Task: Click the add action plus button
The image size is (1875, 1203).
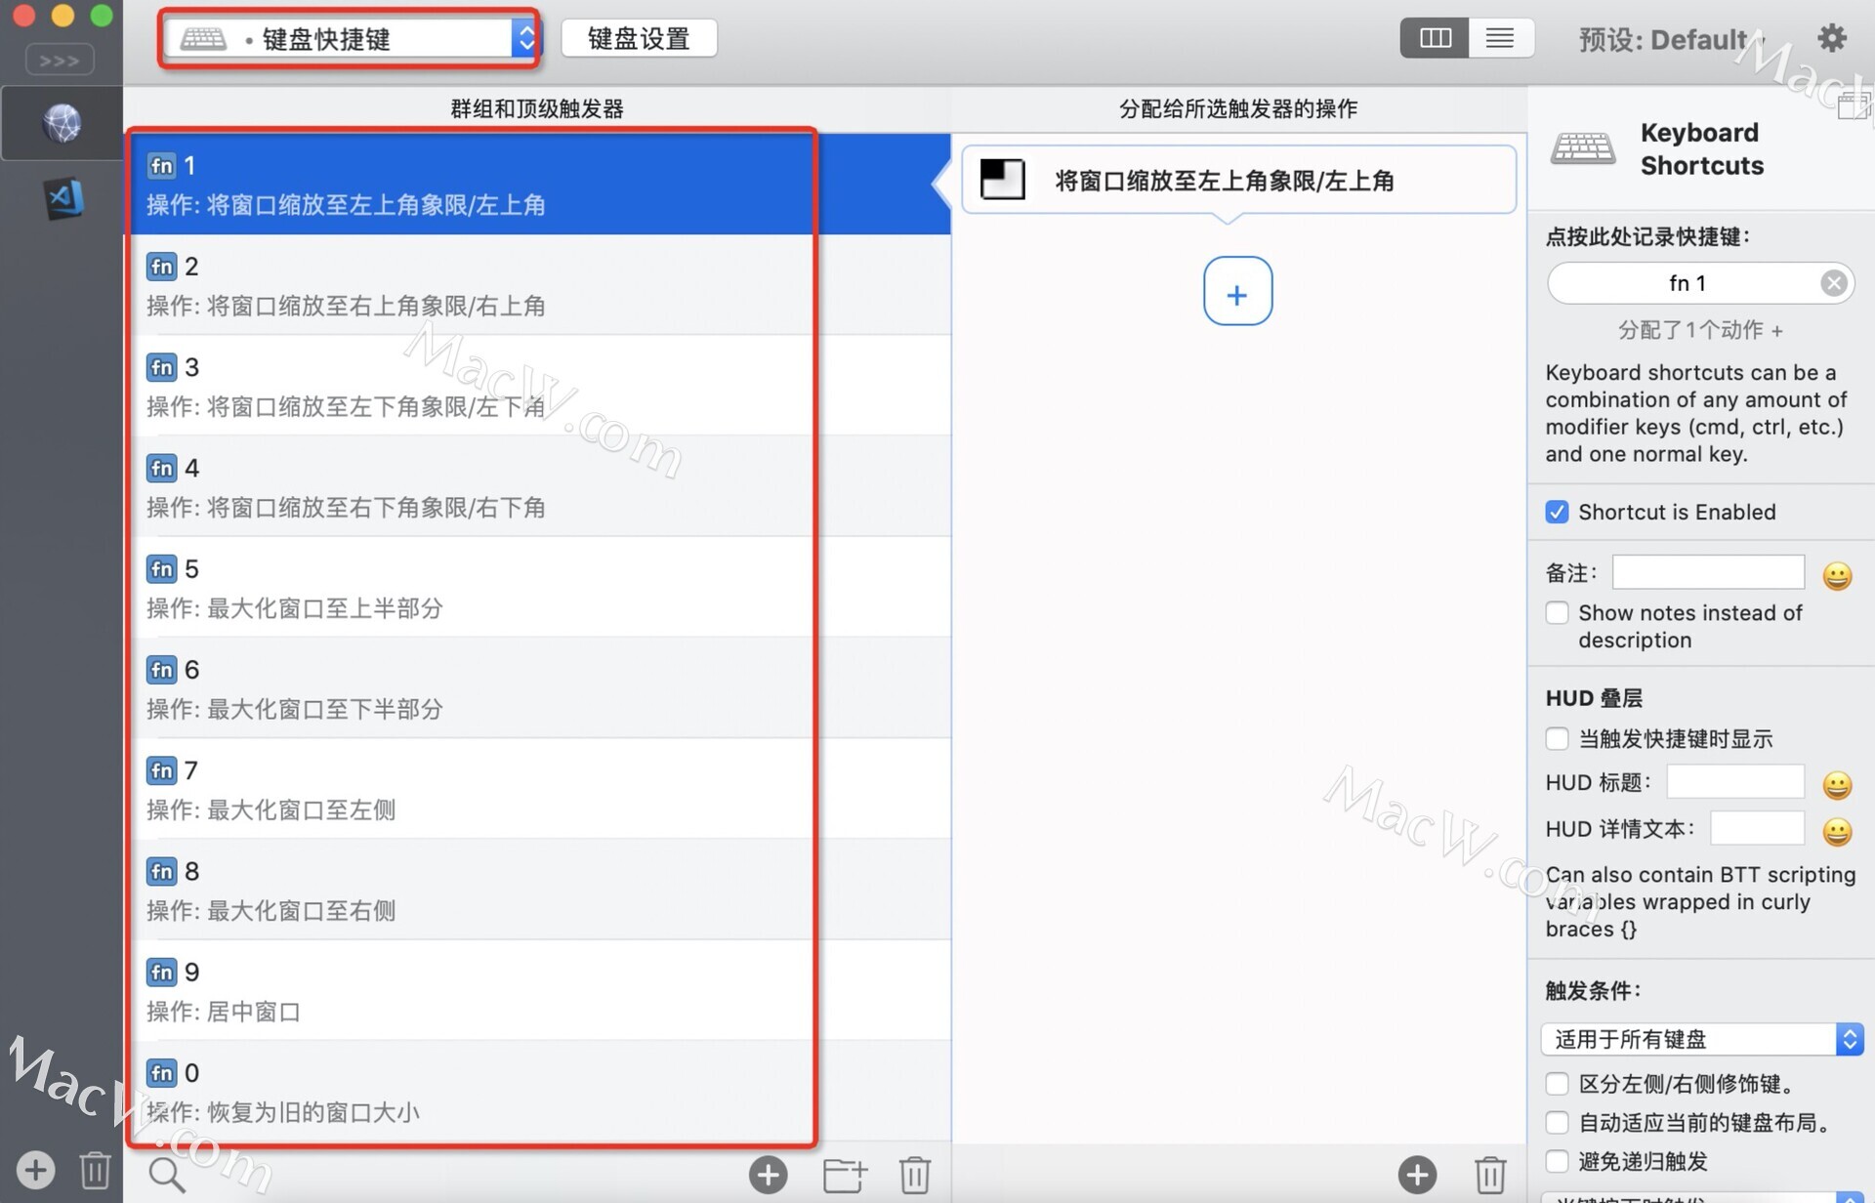Action: point(1238,295)
